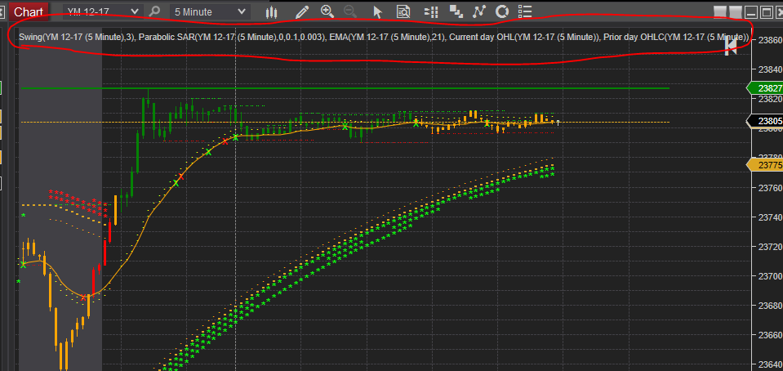
Task: Click the instrument search magnifier icon
Action: click(x=155, y=12)
